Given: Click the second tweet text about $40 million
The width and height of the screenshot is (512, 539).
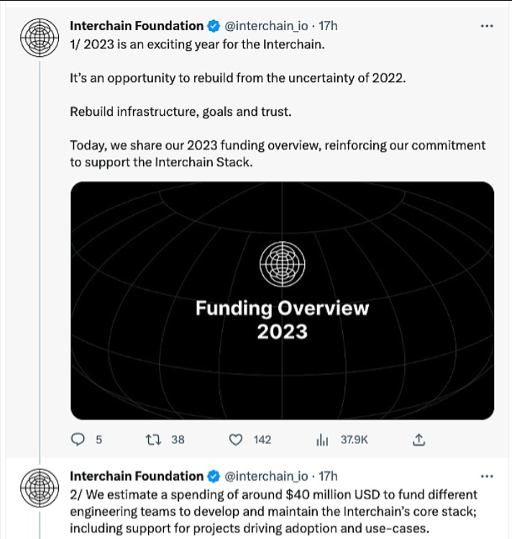Looking at the screenshot, I should pyautogui.click(x=273, y=511).
